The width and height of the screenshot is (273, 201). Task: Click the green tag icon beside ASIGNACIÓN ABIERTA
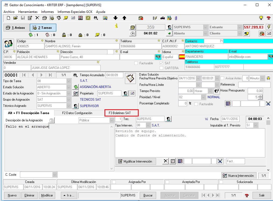pyautogui.click(x=76, y=87)
